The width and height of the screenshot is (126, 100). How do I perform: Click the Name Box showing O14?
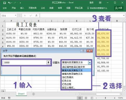(x=8, y=16)
